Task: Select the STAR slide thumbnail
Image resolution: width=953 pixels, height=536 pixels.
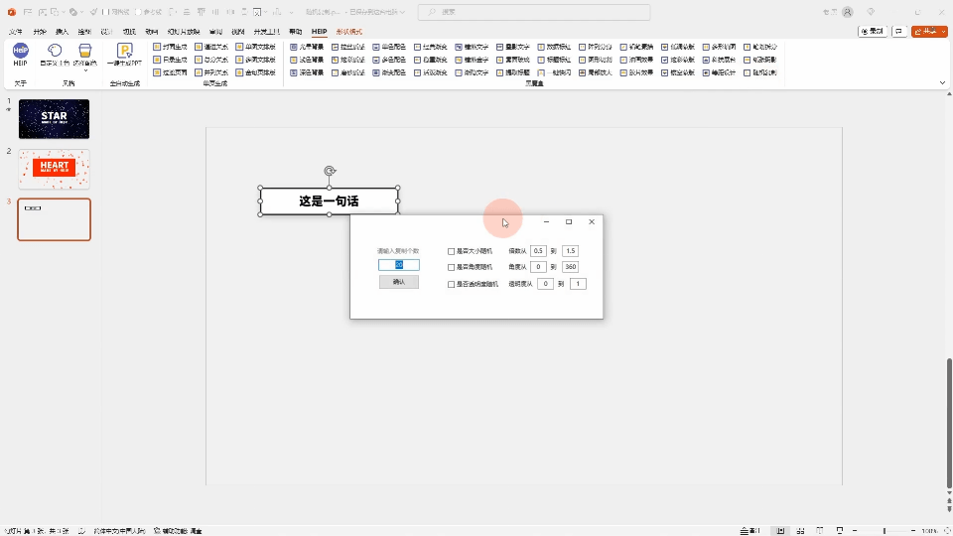Action: click(54, 119)
